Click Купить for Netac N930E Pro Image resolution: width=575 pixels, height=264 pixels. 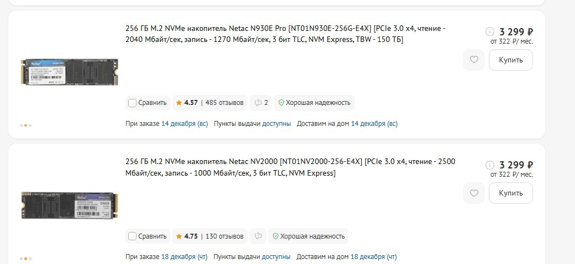point(510,60)
